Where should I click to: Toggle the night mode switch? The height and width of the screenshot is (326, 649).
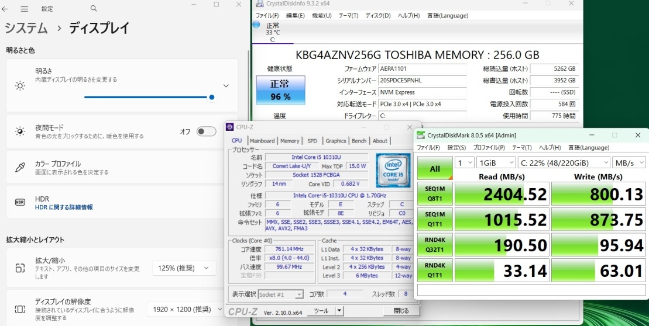tap(206, 131)
